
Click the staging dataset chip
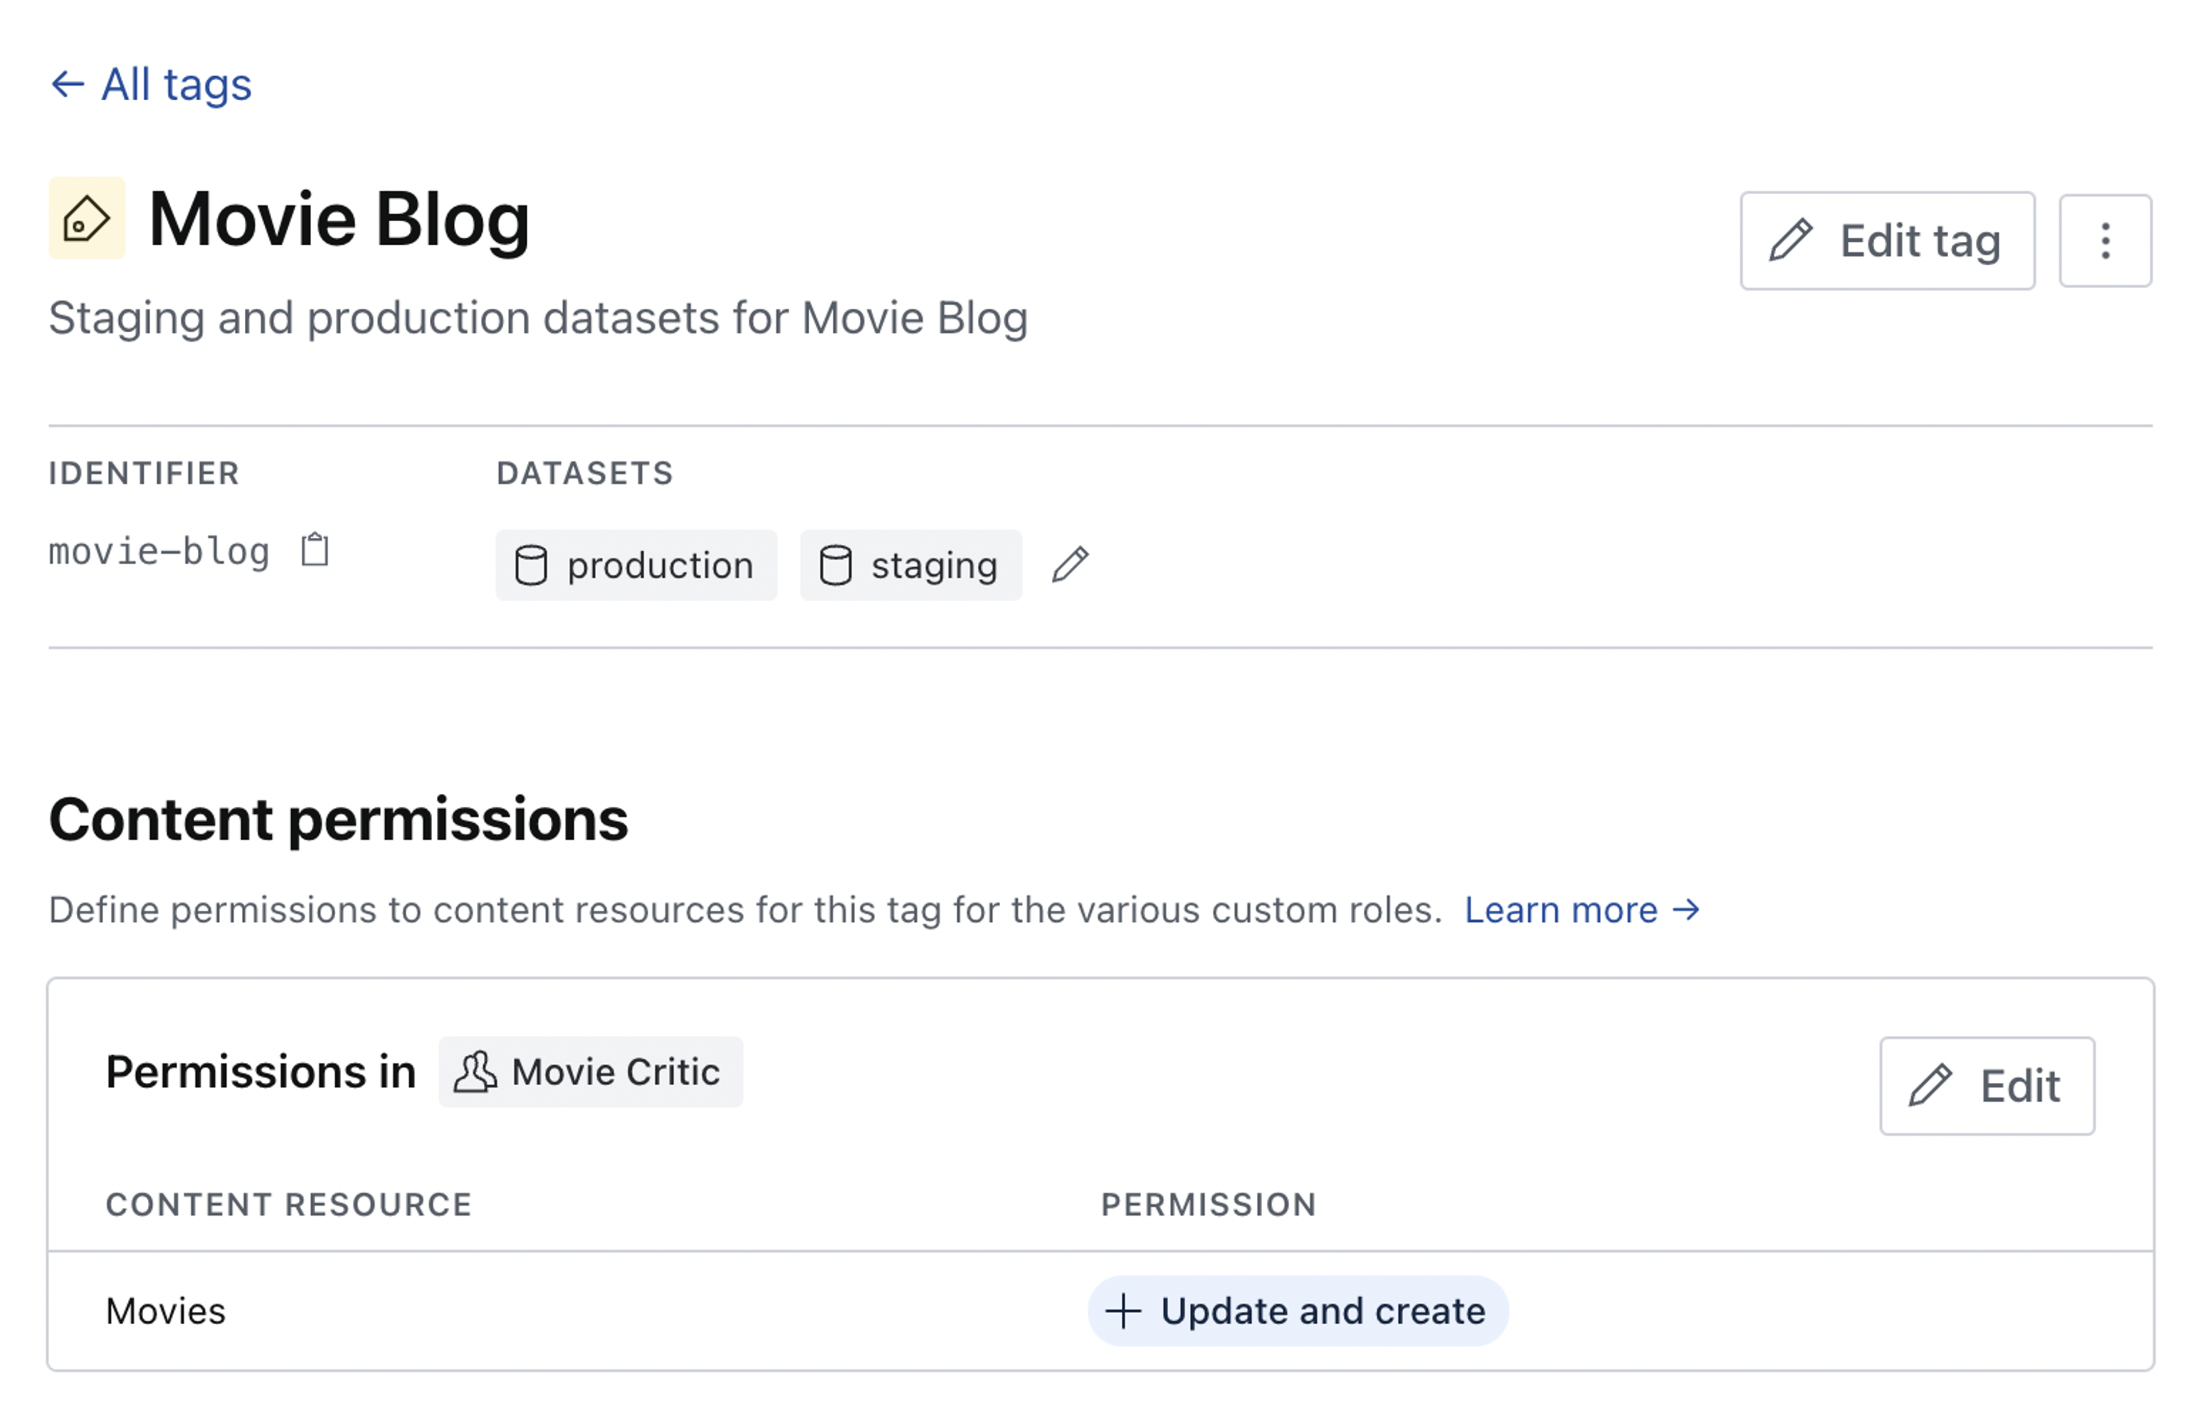pyautogui.click(x=910, y=565)
